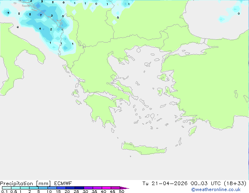Select the 15–20 mm legend color
The height and width of the screenshot is (193, 249).
61,188
